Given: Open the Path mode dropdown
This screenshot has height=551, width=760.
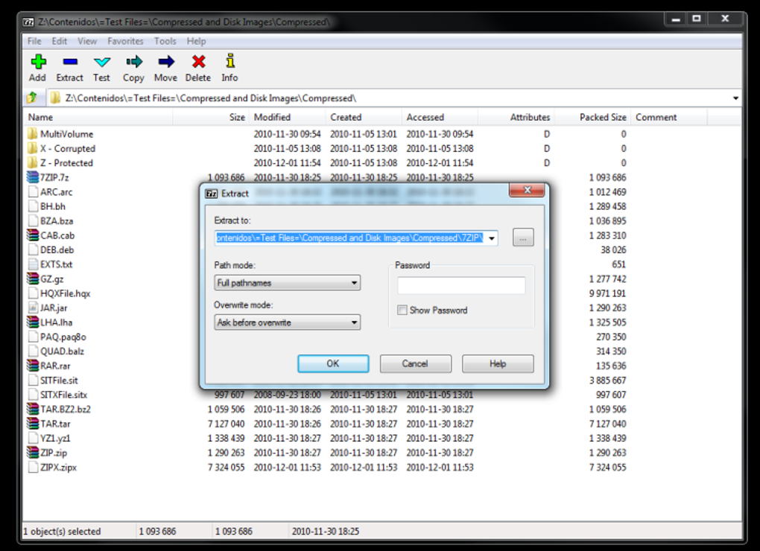Looking at the screenshot, I should 356,283.
